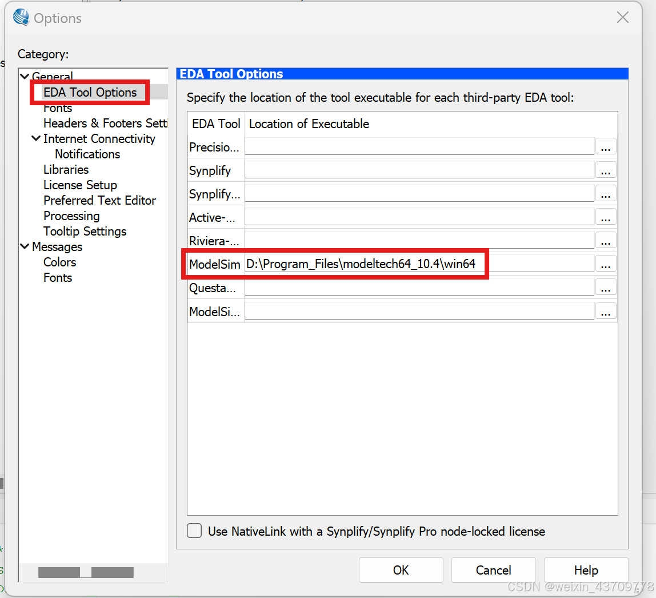
Task: Click the ModelSim-Altera location input field
Action: [419, 311]
